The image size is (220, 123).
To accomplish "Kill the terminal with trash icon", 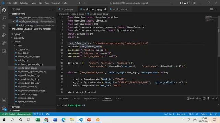I will [209, 99].
